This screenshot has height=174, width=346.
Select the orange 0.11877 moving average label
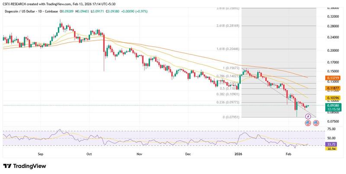333,87
